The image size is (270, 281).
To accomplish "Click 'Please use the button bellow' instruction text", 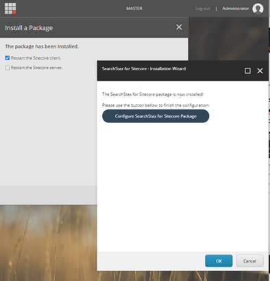I will click(x=156, y=105).
